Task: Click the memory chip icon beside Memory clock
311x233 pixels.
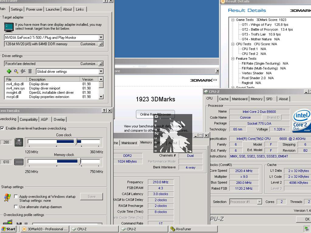Action: click(x=19, y=162)
